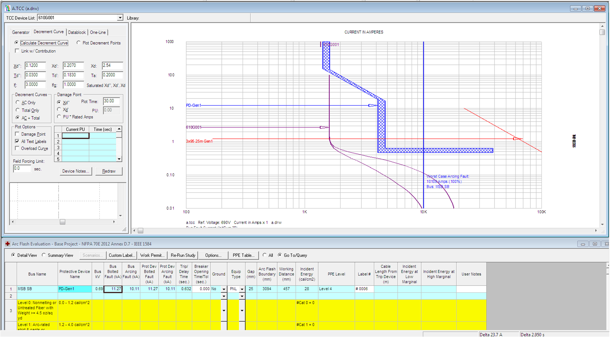Click the red Arc Flash Evaluation window icon
Viewport: 610px width, 337px height.
[x=7, y=244]
